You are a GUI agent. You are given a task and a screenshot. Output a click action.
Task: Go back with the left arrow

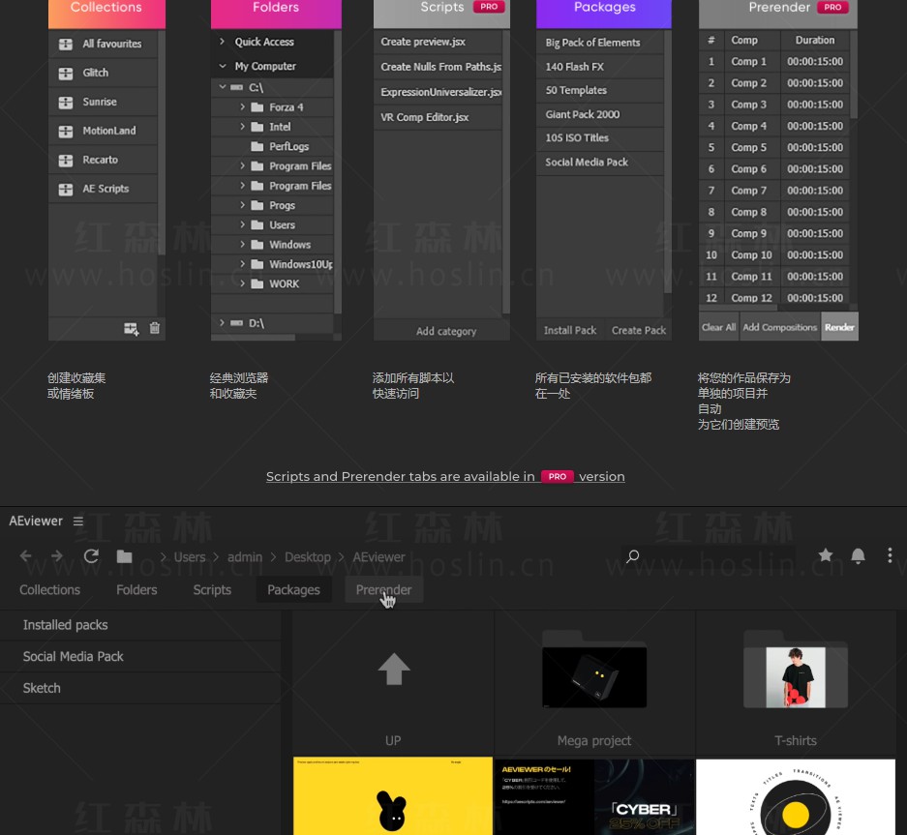point(25,556)
